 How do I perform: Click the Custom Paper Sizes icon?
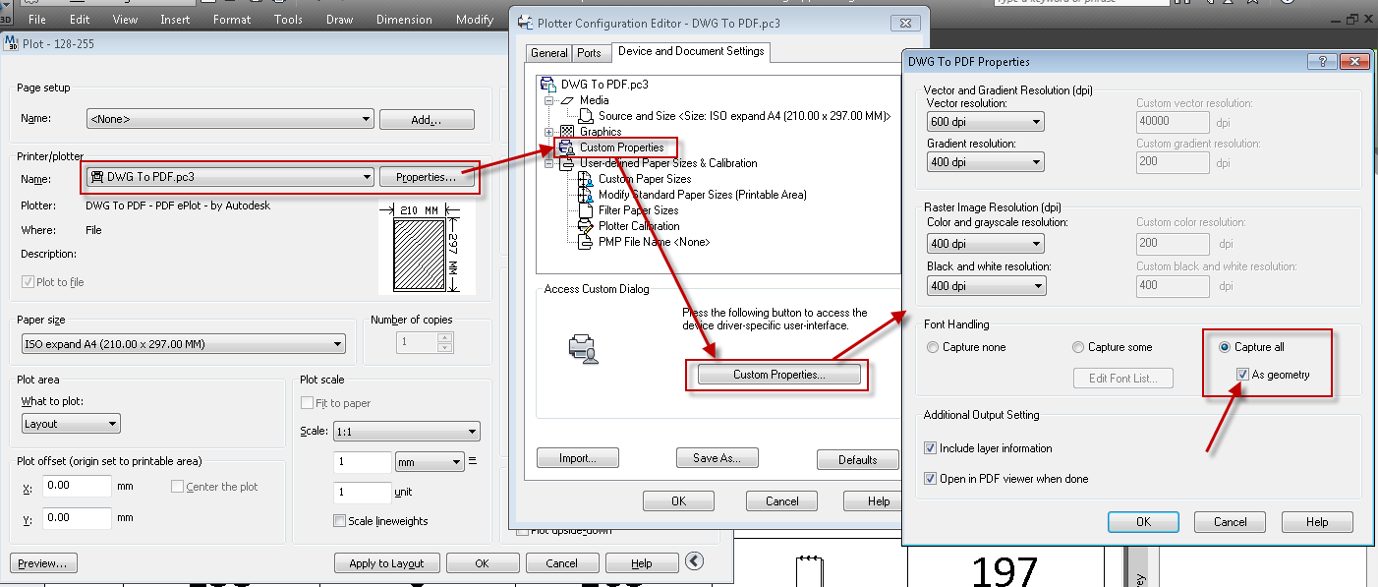587,179
